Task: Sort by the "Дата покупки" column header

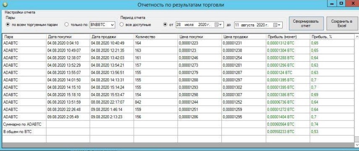Action: [x=68, y=36]
